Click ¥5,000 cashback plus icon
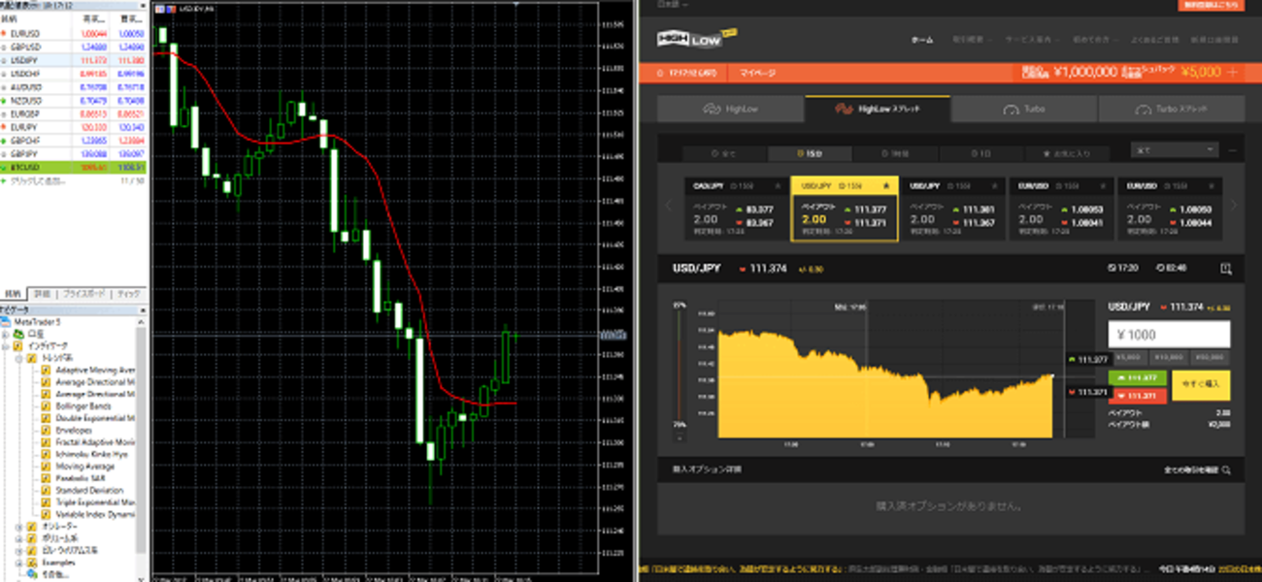1262x582 pixels. [x=1234, y=72]
